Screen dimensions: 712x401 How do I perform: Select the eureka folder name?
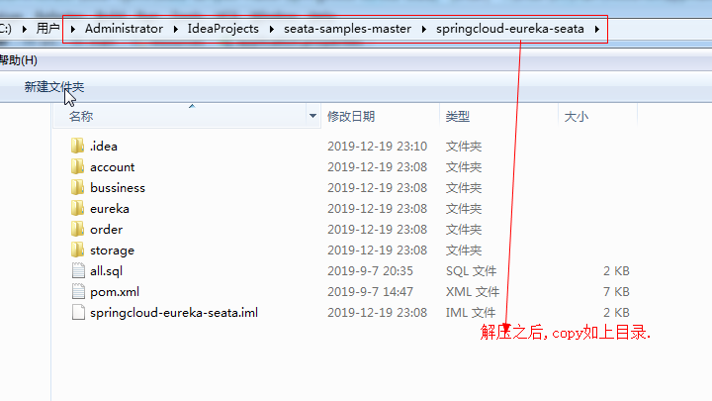pyautogui.click(x=110, y=209)
